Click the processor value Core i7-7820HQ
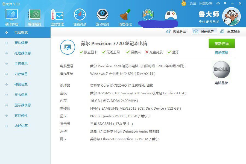Image resolution: width=246 pixels, height=164 pixels. 122,86
